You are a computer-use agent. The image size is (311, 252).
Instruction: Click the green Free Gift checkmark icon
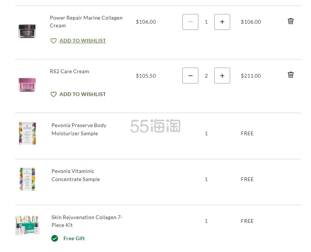point(55,238)
